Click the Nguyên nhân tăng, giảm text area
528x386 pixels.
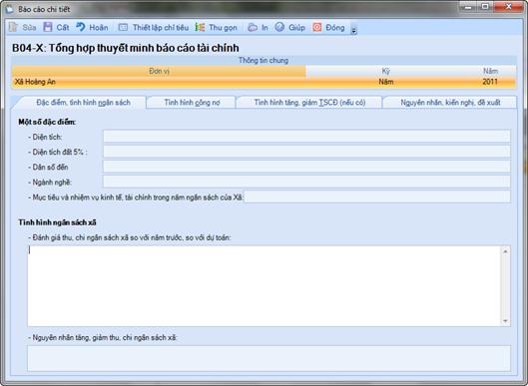(268, 358)
